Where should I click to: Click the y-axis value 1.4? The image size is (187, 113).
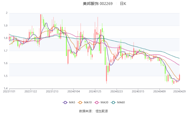pos(5,88)
